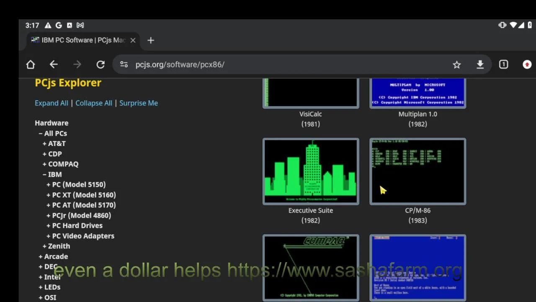Reload the page with refresh icon
The height and width of the screenshot is (302, 536).
tap(100, 65)
